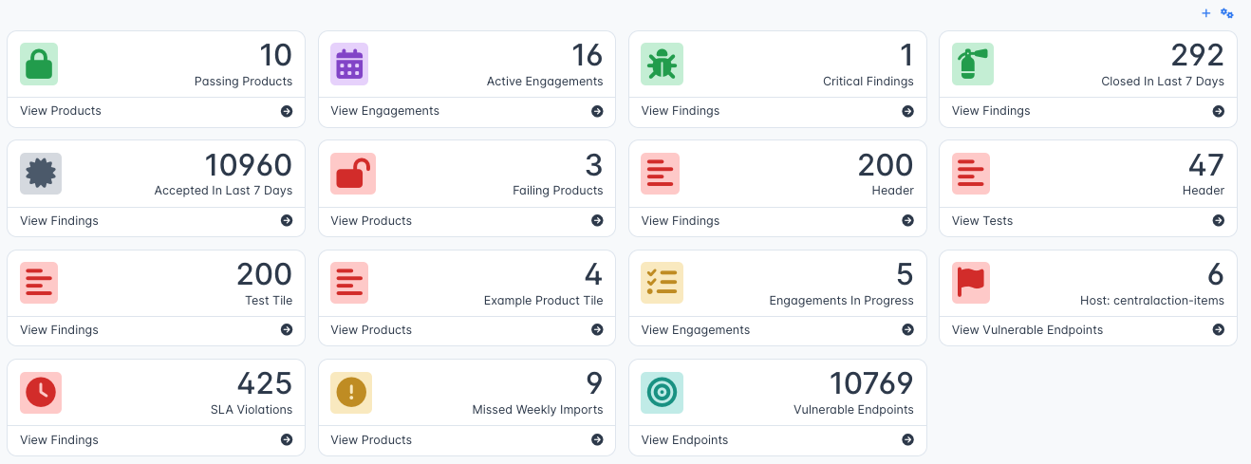This screenshot has width=1251, height=464.
Task: Click the yellow checklist Engagements In Progress icon
Action: 661,283
